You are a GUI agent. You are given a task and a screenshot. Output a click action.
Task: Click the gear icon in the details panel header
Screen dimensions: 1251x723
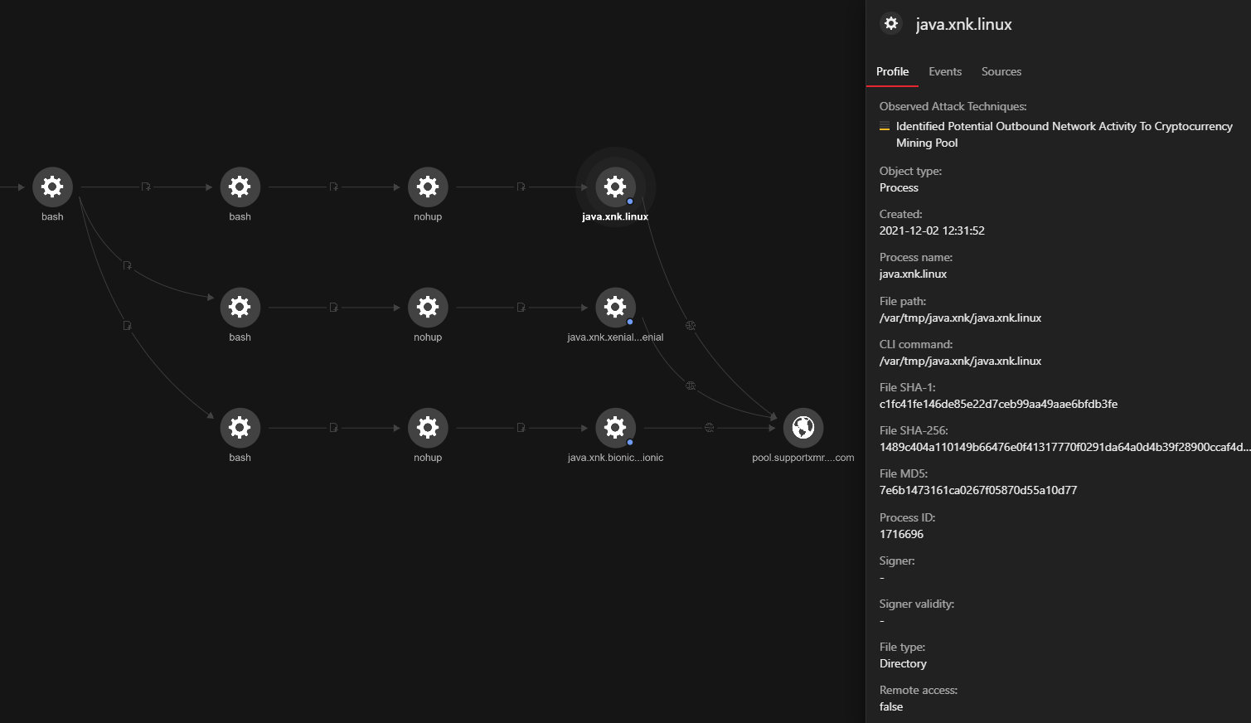tap(891, 24)
